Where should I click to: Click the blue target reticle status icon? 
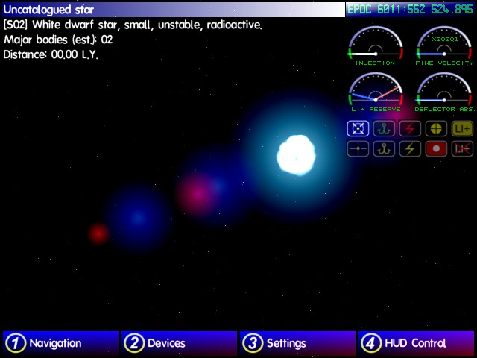(x=358, y=128)
